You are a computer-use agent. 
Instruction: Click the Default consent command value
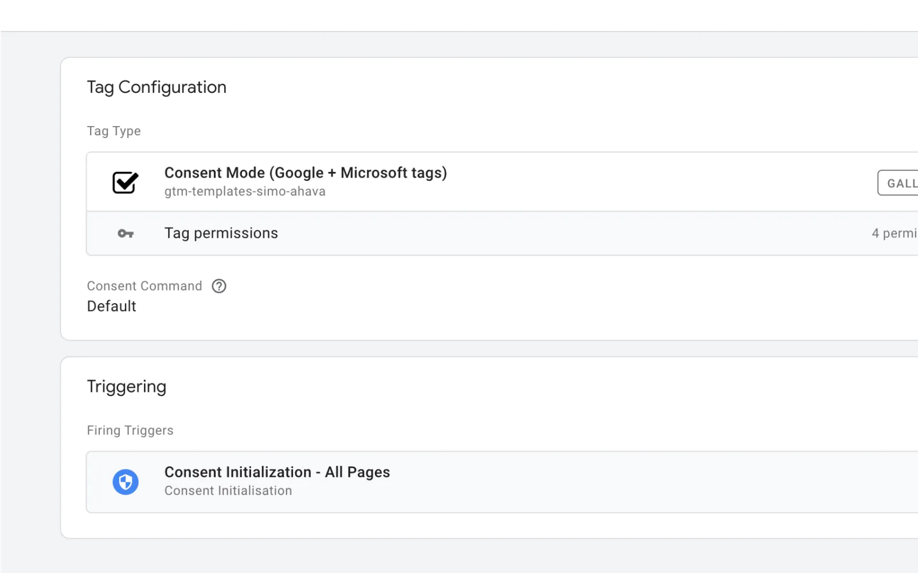click(112, 306)
